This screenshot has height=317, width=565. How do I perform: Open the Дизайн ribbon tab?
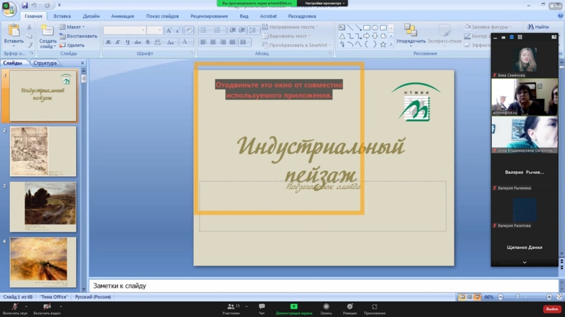[91, 16]
